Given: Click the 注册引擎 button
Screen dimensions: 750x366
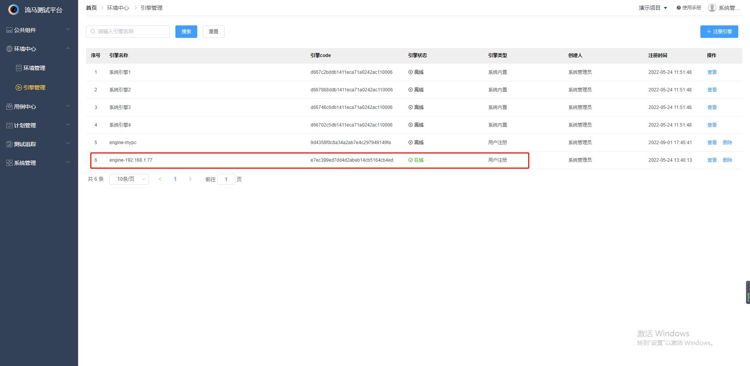Looking at the screenshot, I should click(719, 32).
